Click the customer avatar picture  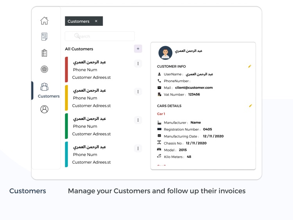pos(165,53)
